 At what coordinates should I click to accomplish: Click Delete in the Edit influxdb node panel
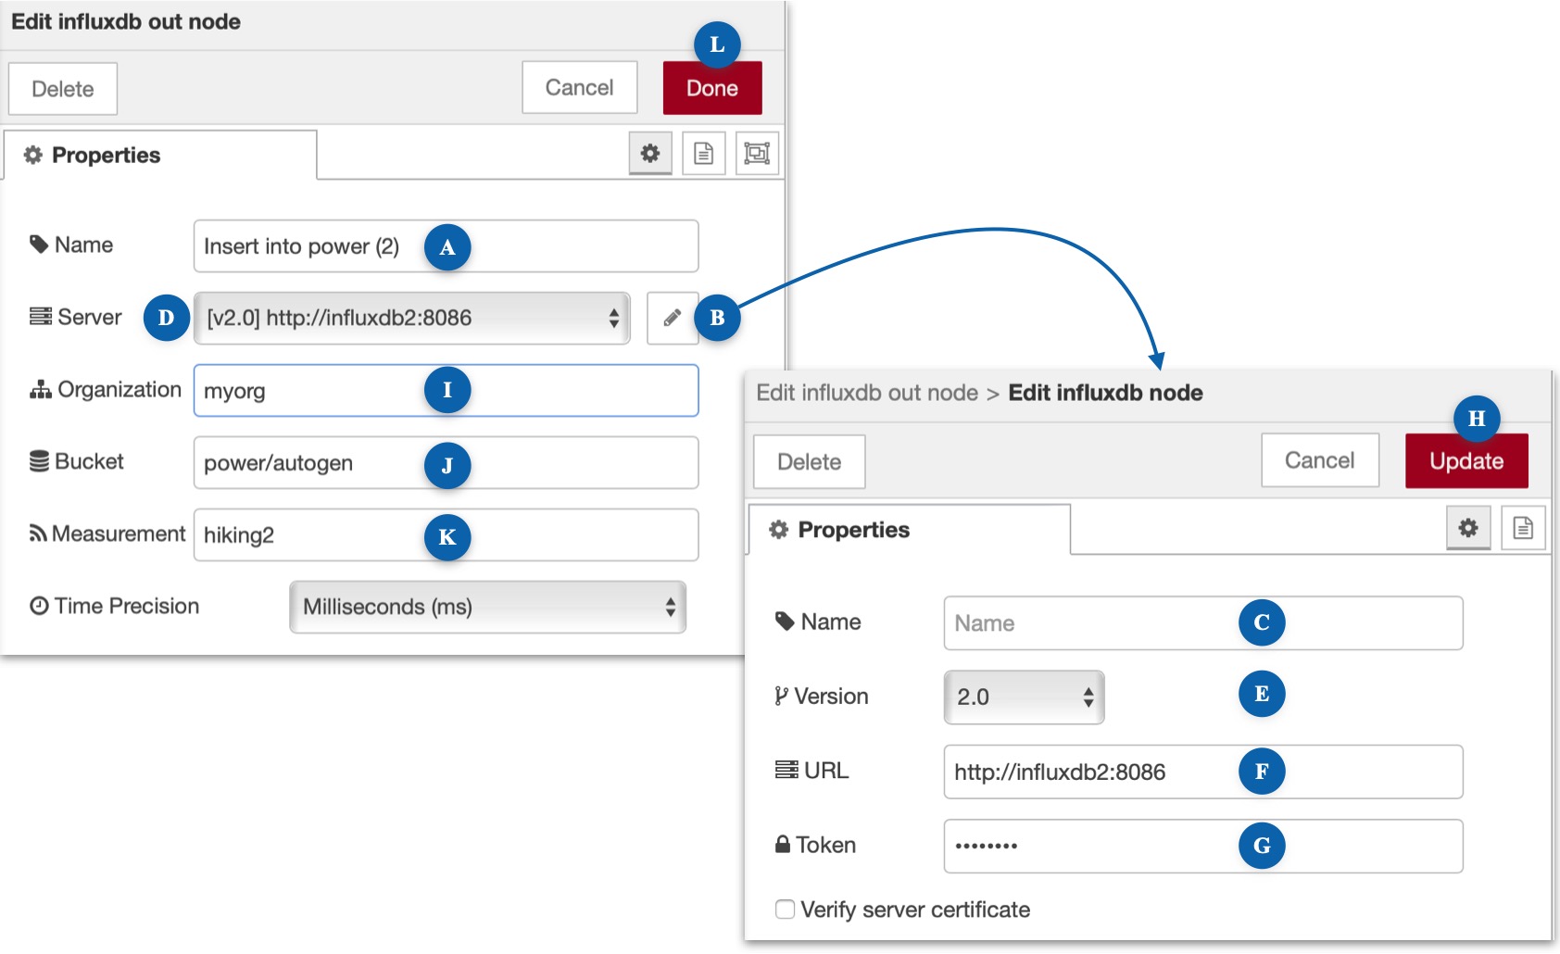pos(809,461)
